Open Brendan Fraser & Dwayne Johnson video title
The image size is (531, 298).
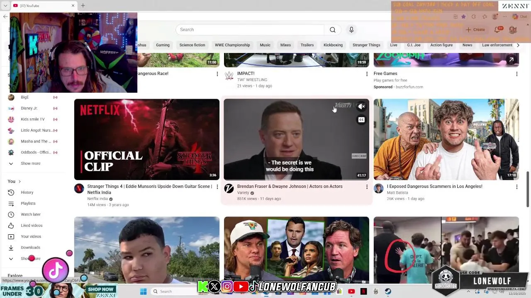290,187
